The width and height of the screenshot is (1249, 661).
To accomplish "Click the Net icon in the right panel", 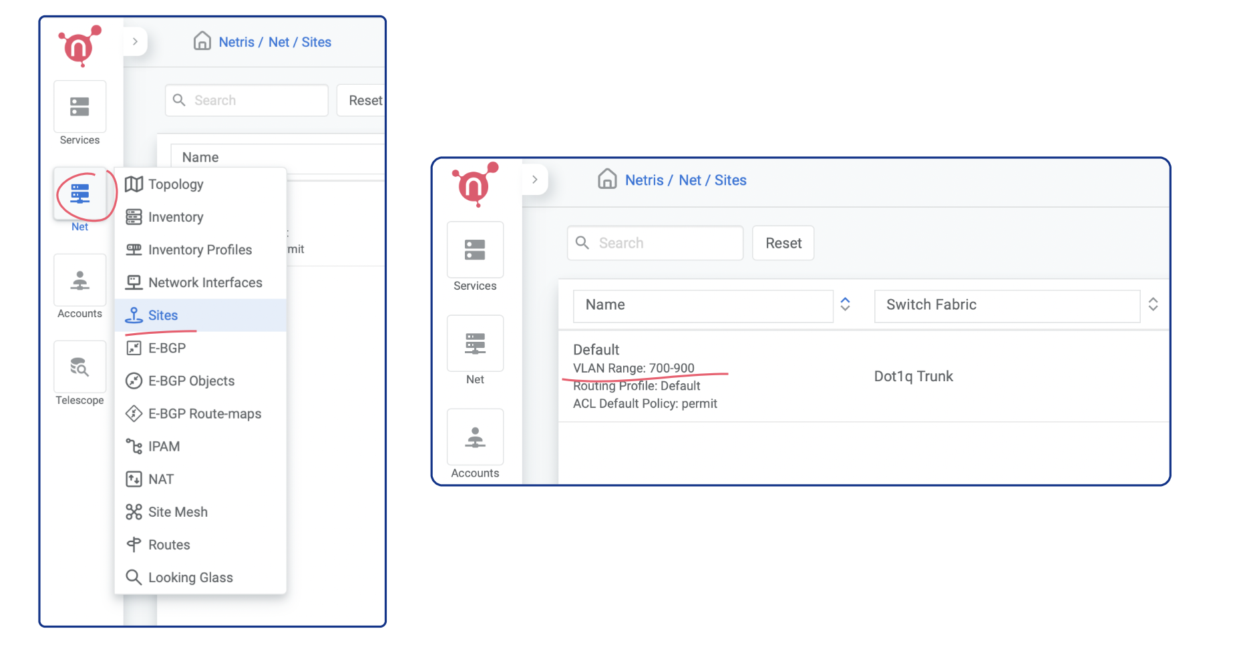I will [475, 344].
